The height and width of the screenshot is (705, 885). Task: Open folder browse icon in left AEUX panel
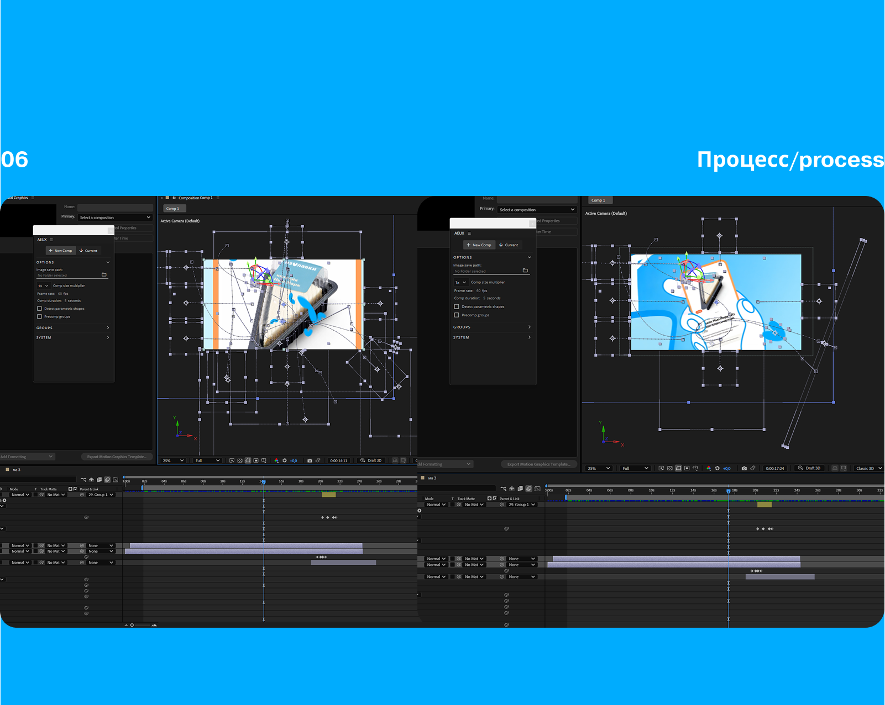click(x=104, y=274)
